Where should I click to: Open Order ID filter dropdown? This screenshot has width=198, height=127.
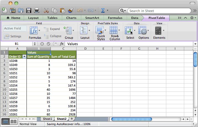24,57
